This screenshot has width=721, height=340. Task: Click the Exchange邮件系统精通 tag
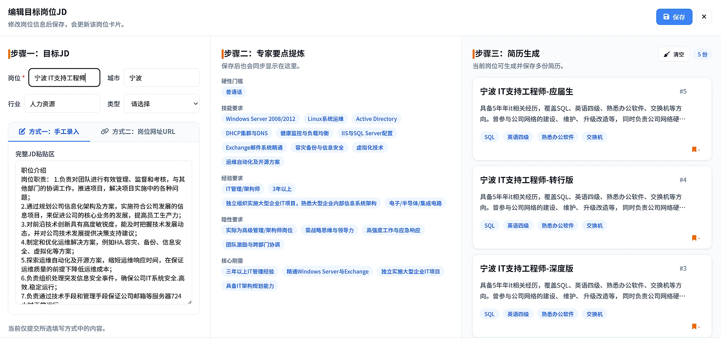[254, 147]
